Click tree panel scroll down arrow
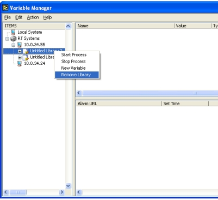This screenshot has height=200, width=218. click(68, 186)
